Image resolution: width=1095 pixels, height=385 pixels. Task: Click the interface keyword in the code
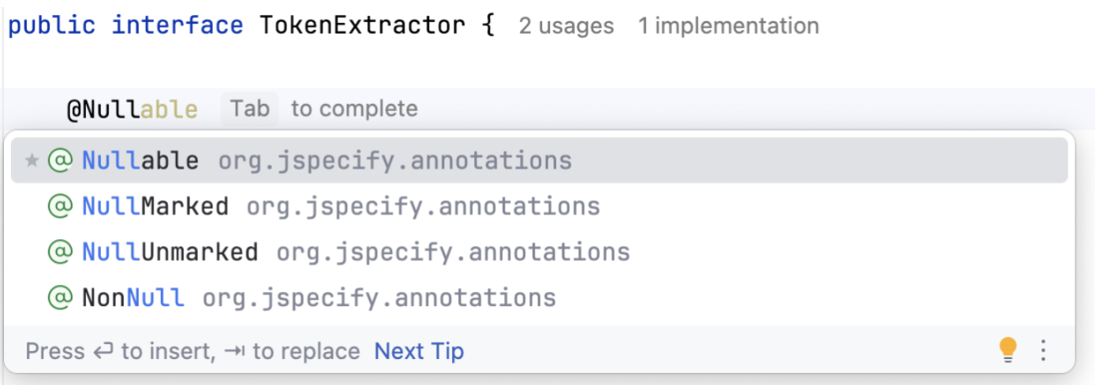[177, 25]
